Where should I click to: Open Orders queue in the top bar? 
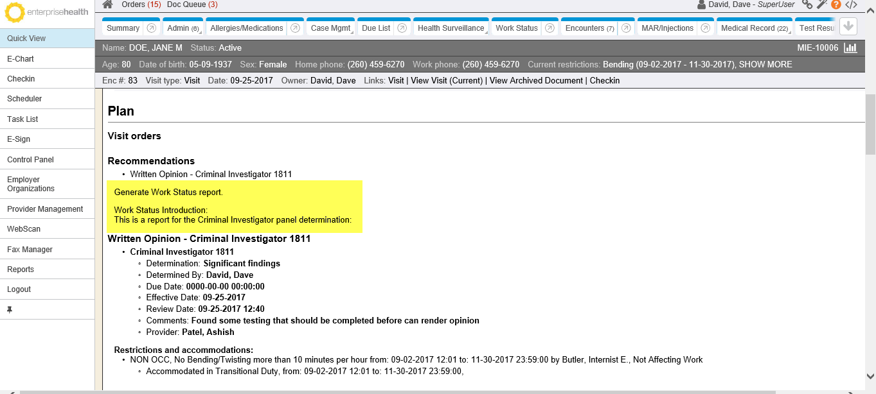pyautogui.click(x=141, y=4)
